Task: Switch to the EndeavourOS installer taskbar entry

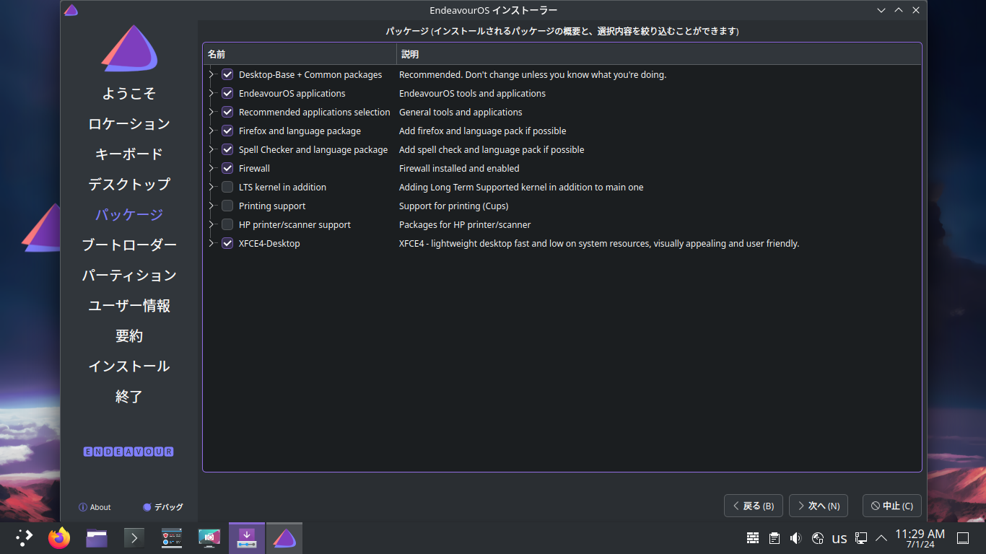Action: [284, 537]
